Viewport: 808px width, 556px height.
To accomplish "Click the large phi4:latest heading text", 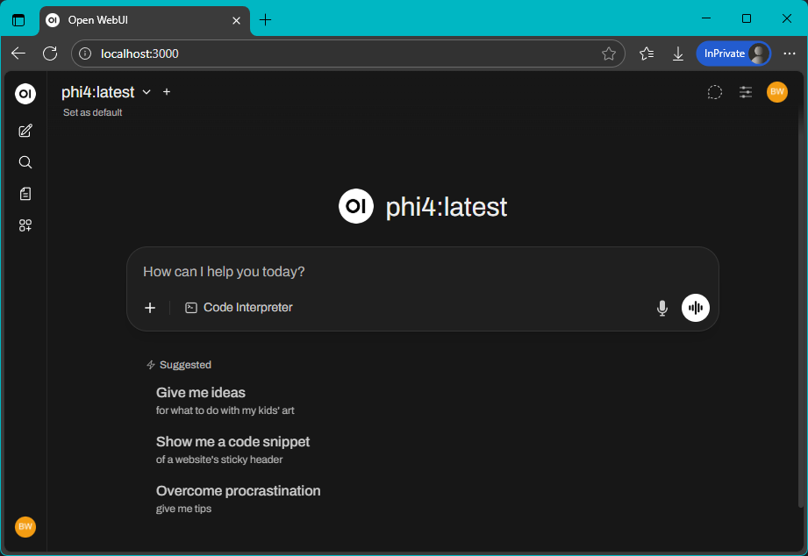I will 447,207.
